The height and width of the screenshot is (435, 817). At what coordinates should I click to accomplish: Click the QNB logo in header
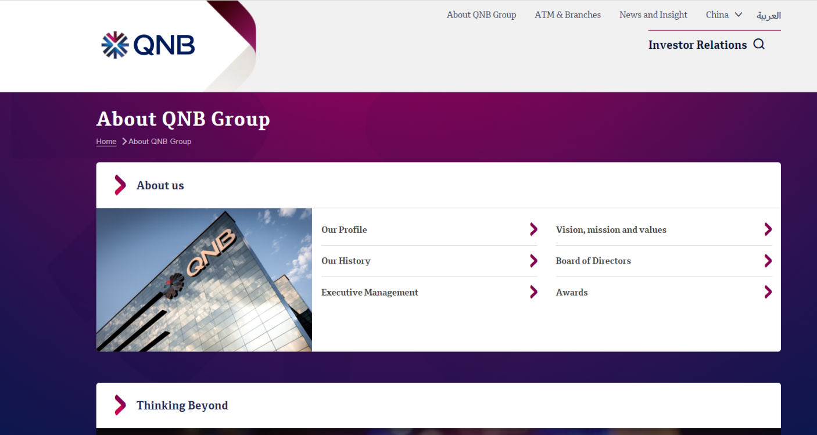(x=148, y=45)
